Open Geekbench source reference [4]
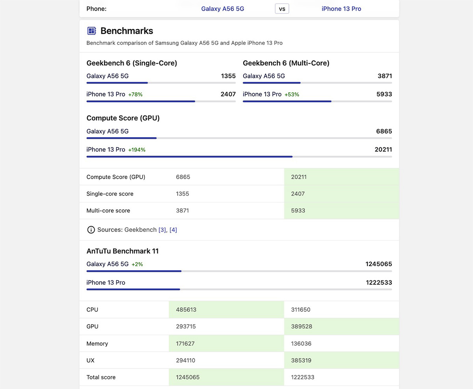 click(x=173, y=230)
